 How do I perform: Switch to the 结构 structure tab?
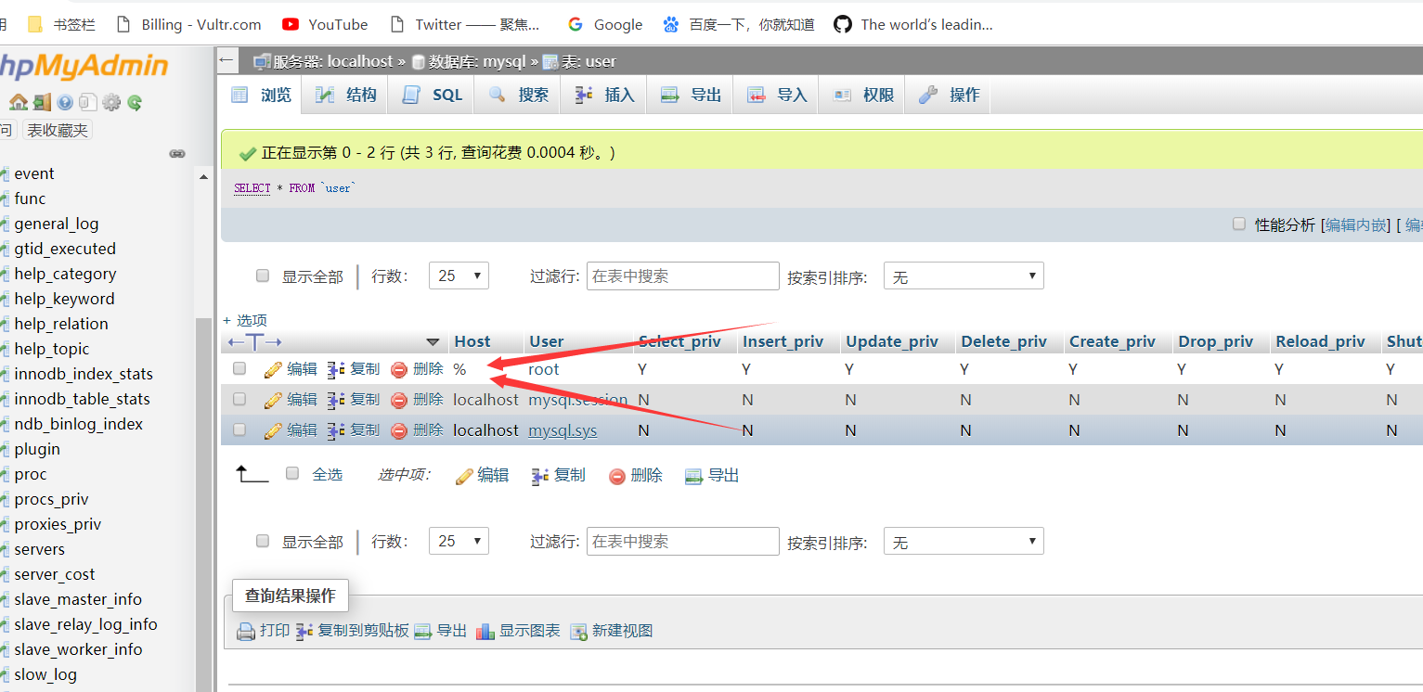tap(346, 95)
